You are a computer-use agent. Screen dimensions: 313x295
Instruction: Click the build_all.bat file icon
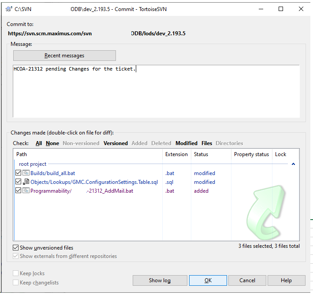26,173
